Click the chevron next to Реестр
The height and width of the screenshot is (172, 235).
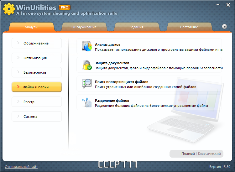(18, 102)
